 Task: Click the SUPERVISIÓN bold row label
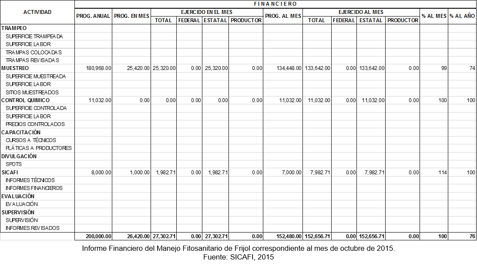18,213
